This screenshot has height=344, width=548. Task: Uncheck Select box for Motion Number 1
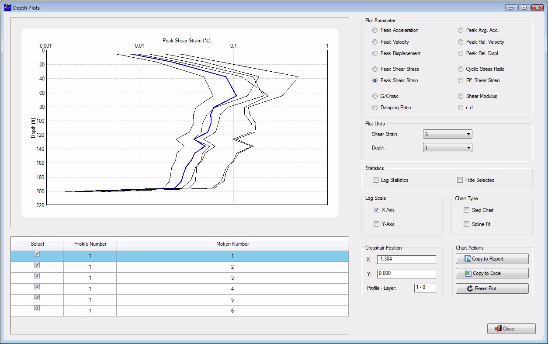(x=37, y=254)
